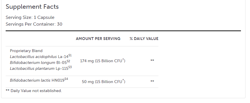Click the double asterisk in HN019 row
Screen dimensions: 250x103
[152, 81]
